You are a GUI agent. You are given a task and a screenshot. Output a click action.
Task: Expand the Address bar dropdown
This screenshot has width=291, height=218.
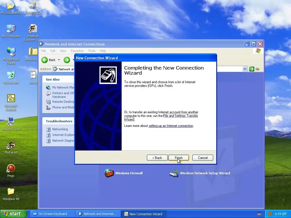tap(245, 69)
